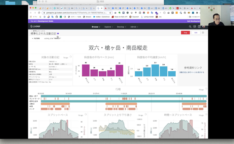The width and height of the screenshot is (234, 144).
Task: Close the active Looker browser tab
Action: tap(102, 8)
